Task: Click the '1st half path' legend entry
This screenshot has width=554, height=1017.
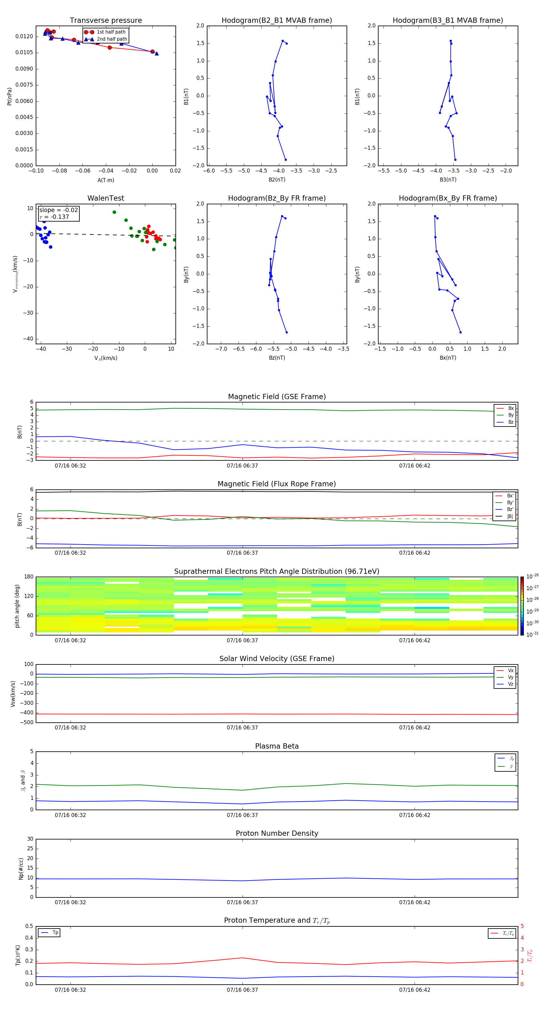Action: 105,32
